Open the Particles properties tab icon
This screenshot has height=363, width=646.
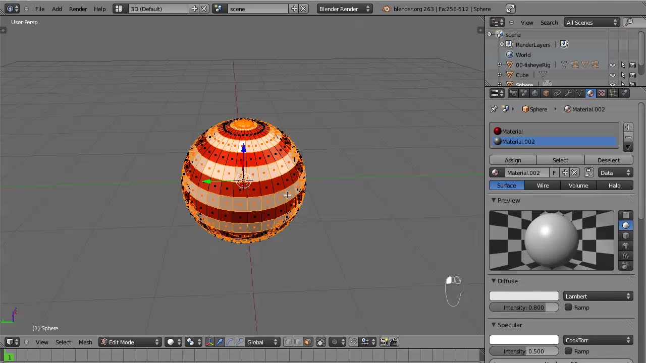613,93
